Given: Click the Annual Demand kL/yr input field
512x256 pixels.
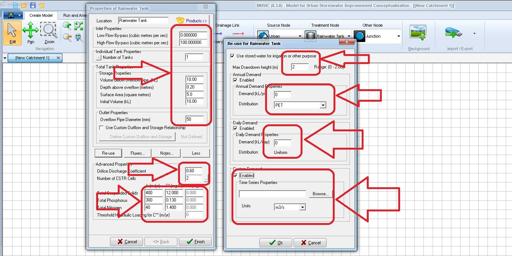Looking at the screenshot, I should [x=283, y=94].
